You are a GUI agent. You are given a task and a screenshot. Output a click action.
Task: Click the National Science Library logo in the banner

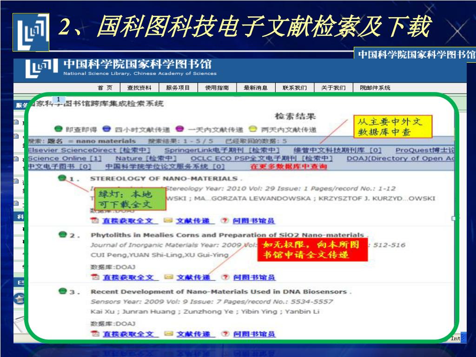pos(41,68)
